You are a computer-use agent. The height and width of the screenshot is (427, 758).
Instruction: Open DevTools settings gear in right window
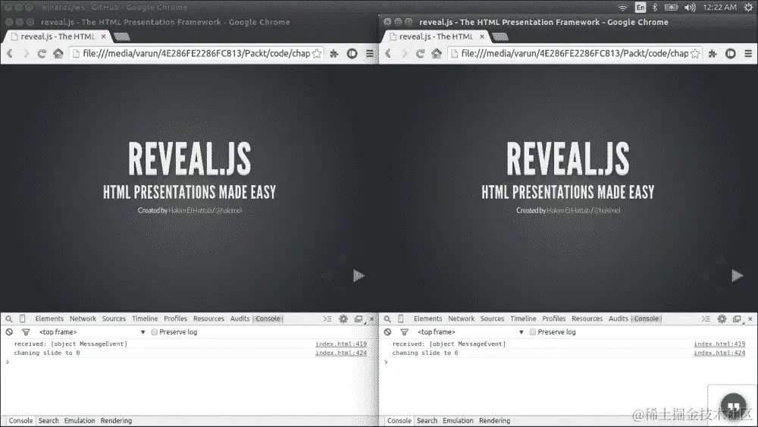click(722, 319)
